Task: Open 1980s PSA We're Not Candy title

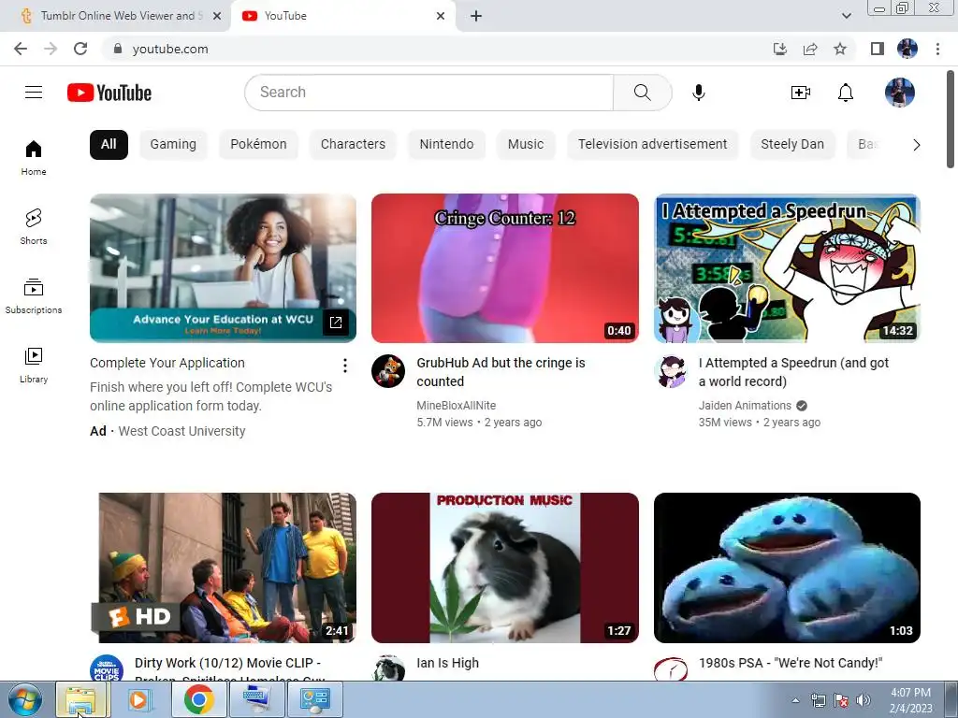Action: (791, 663)
